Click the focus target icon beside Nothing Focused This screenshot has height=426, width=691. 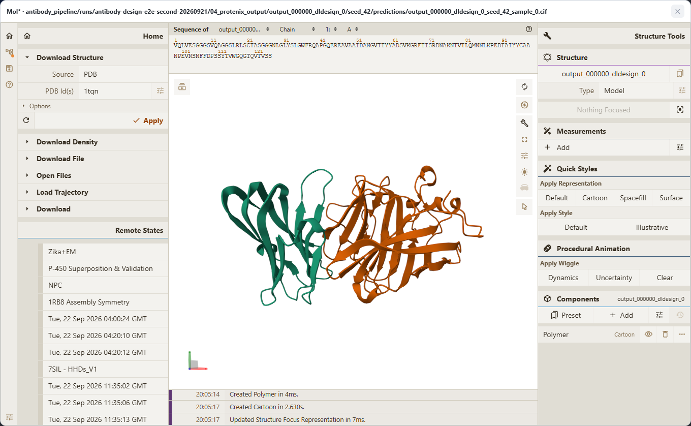(x=680, y=110)
